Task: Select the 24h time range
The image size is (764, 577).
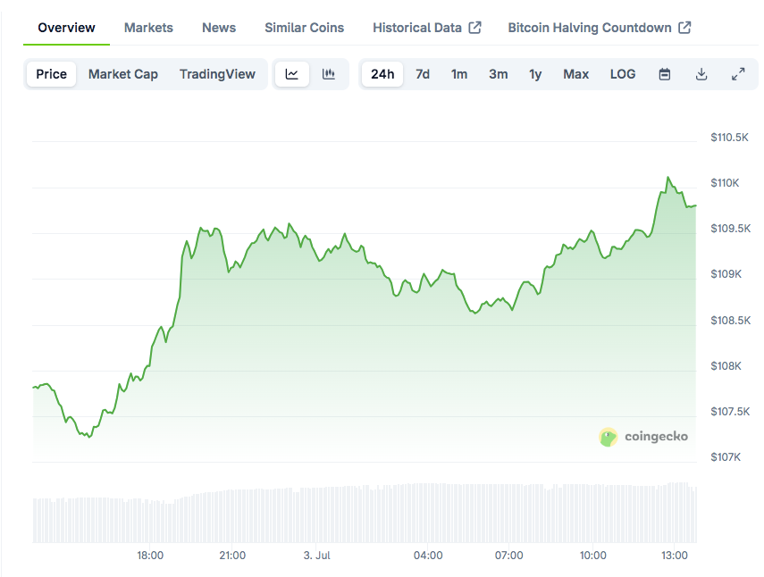Action: pyautogui.click(x=382, y=74)
